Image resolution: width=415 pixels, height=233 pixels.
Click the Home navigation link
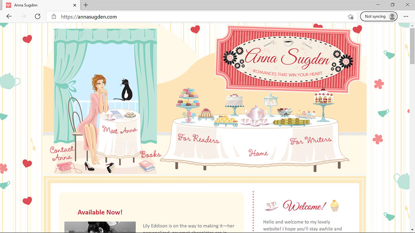[258, 153]
